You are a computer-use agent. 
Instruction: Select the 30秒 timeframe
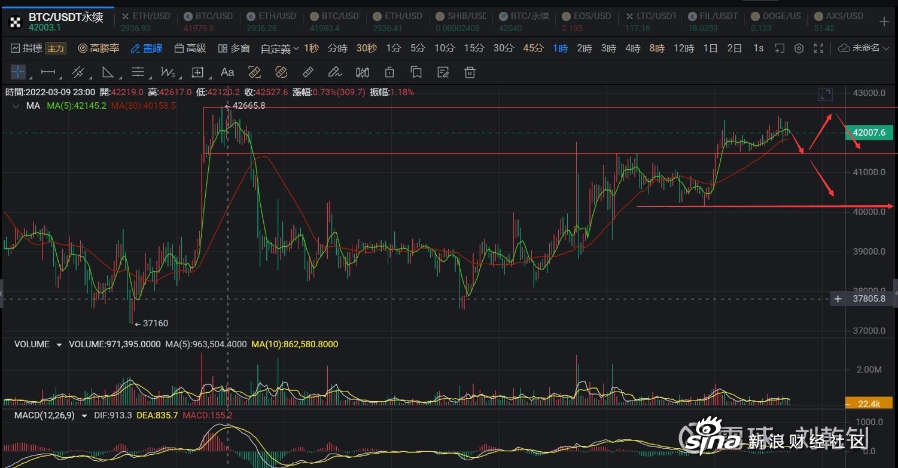click(x=366, y=48)
